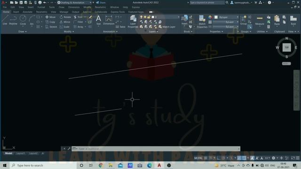Image resolution: width=301 pixels, height=169 pixels.
Task: Select the Polyline tool
Action: coord(13,20)
